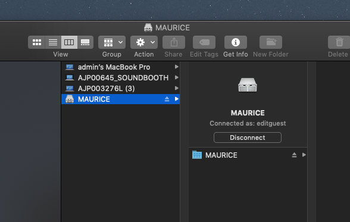Image resolution: width=350 pixels, height=222 pixels.
Task: Expand the AJP003276L (3) arrow
Action: click(177, 88)
